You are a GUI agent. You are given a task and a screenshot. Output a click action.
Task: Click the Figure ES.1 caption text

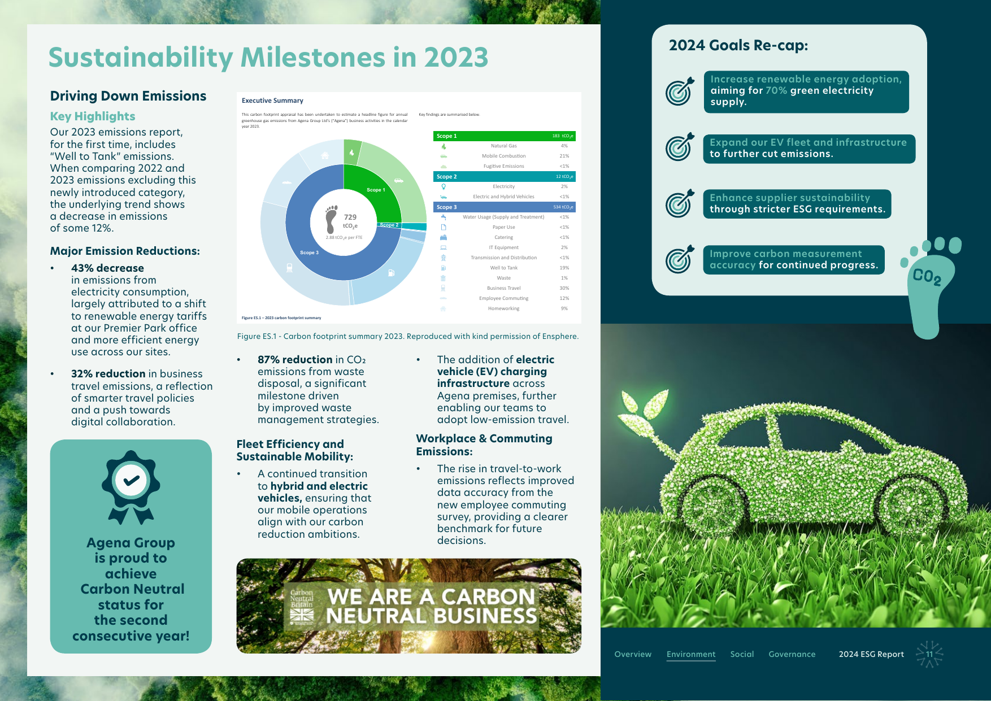point(408,336)
